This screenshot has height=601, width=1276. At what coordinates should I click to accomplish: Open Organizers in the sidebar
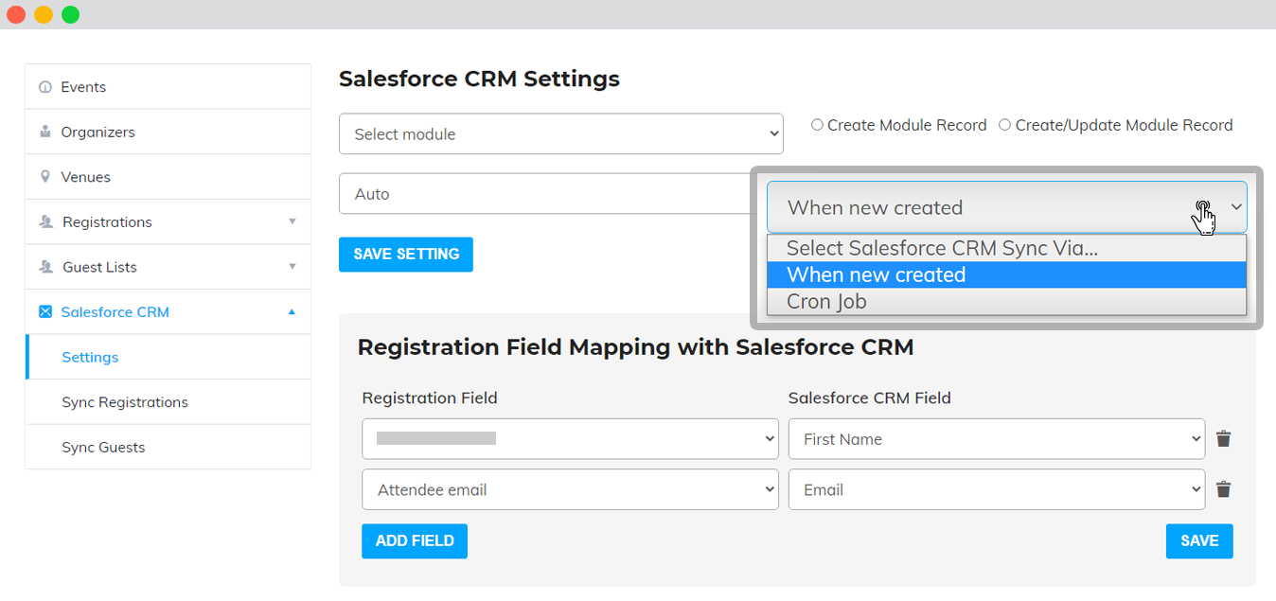(x=168, y=132)
